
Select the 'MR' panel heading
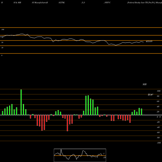145,84
